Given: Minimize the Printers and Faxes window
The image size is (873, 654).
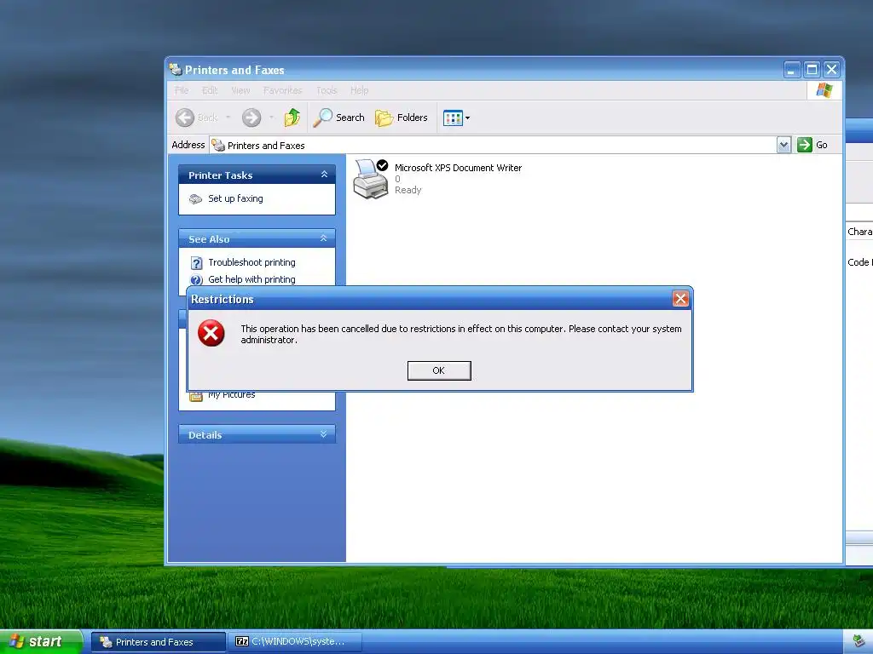Looking at the screenshot, I should point(792,70).
